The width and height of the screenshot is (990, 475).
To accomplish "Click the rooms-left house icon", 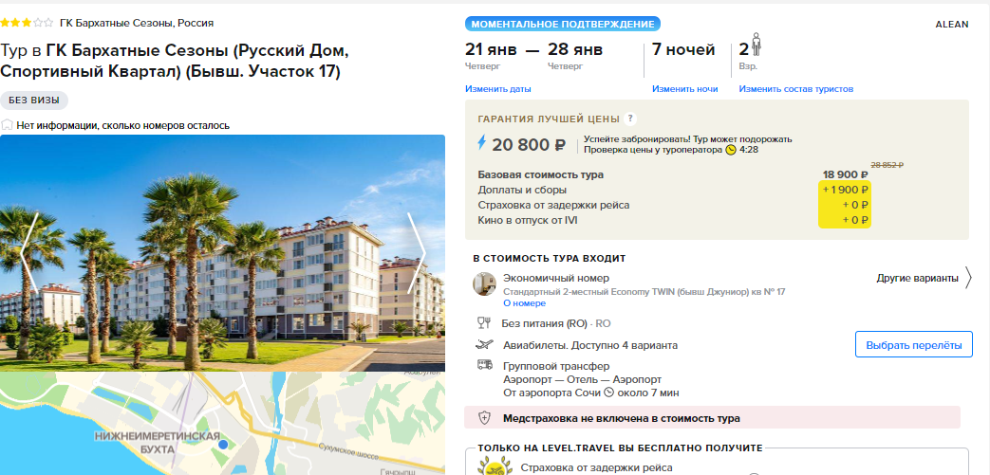I will (x=7, y=125).
